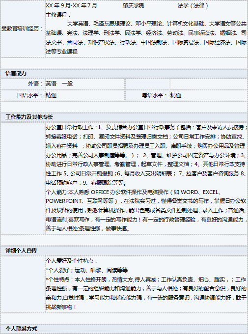Click the 主修课程 heading text
This screenshot has height=334, width=248.
tap(58, 15)
